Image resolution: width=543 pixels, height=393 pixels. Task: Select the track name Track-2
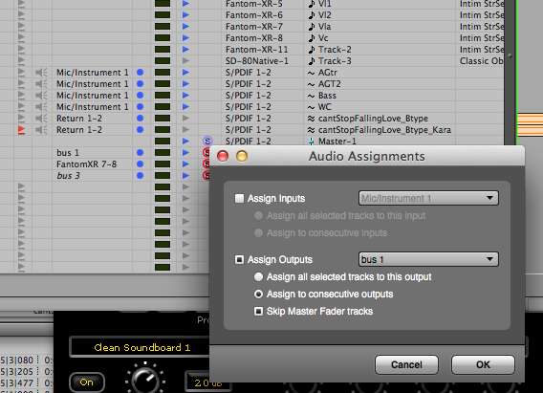click(335, 49)
